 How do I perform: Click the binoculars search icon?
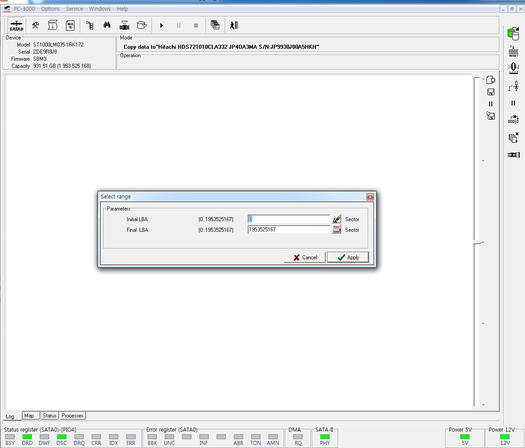(107, 25)
